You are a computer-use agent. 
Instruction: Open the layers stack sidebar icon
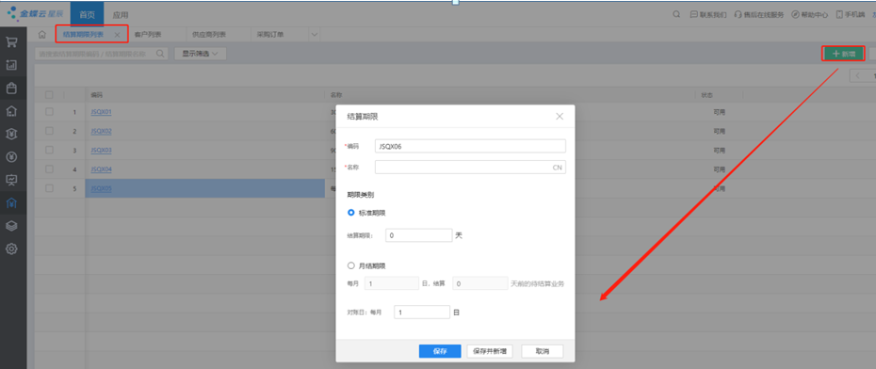pyautogui.click(x=11, y=226)
